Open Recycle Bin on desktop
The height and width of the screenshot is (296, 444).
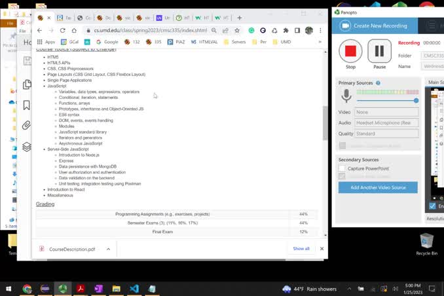coord(427,244)
